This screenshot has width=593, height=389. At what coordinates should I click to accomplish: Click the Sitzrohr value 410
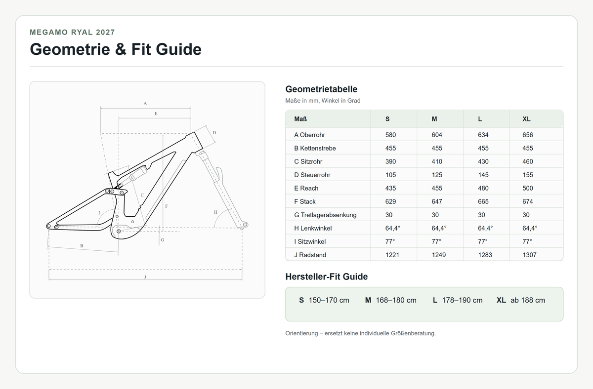click(x=437, y=161)
